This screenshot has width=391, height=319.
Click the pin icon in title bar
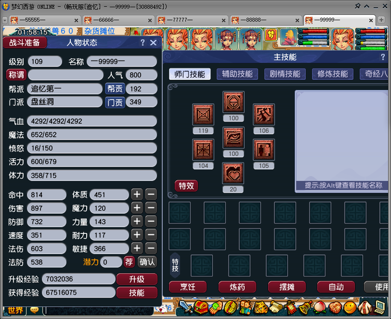[x=357, y=6]
